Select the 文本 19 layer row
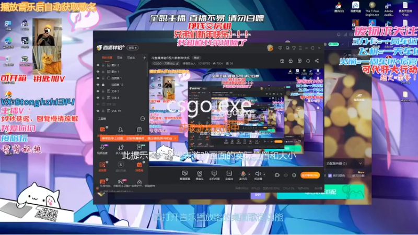Image resolution: width=418 pixels, height=235 pixels. click(121, 111)
